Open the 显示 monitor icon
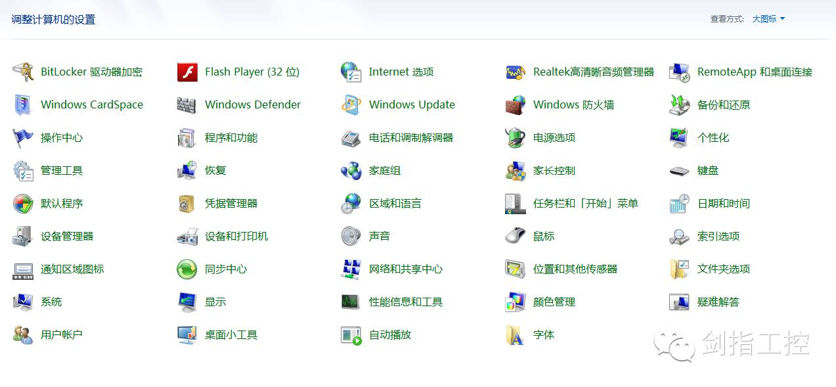Image resolution: width=836 pixels, height=387 pixels. click(187, 302)
